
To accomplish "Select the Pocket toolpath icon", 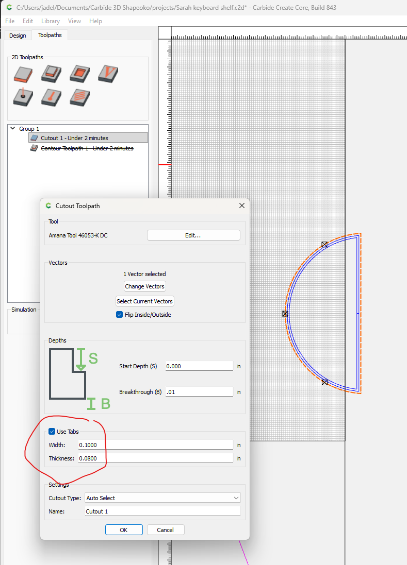I will 80,74.
